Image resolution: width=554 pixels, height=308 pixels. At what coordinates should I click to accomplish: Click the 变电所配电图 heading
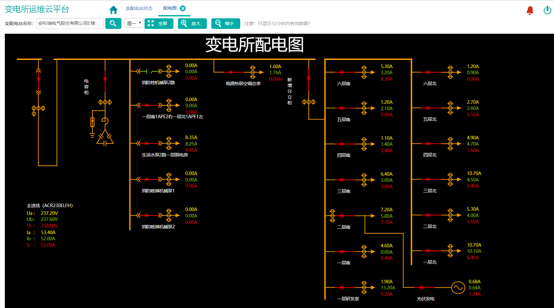pyautogui.click(x=255, y=45)
